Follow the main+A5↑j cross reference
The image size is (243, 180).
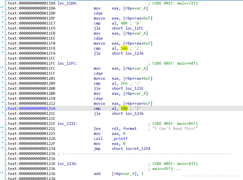pos(163,169)
